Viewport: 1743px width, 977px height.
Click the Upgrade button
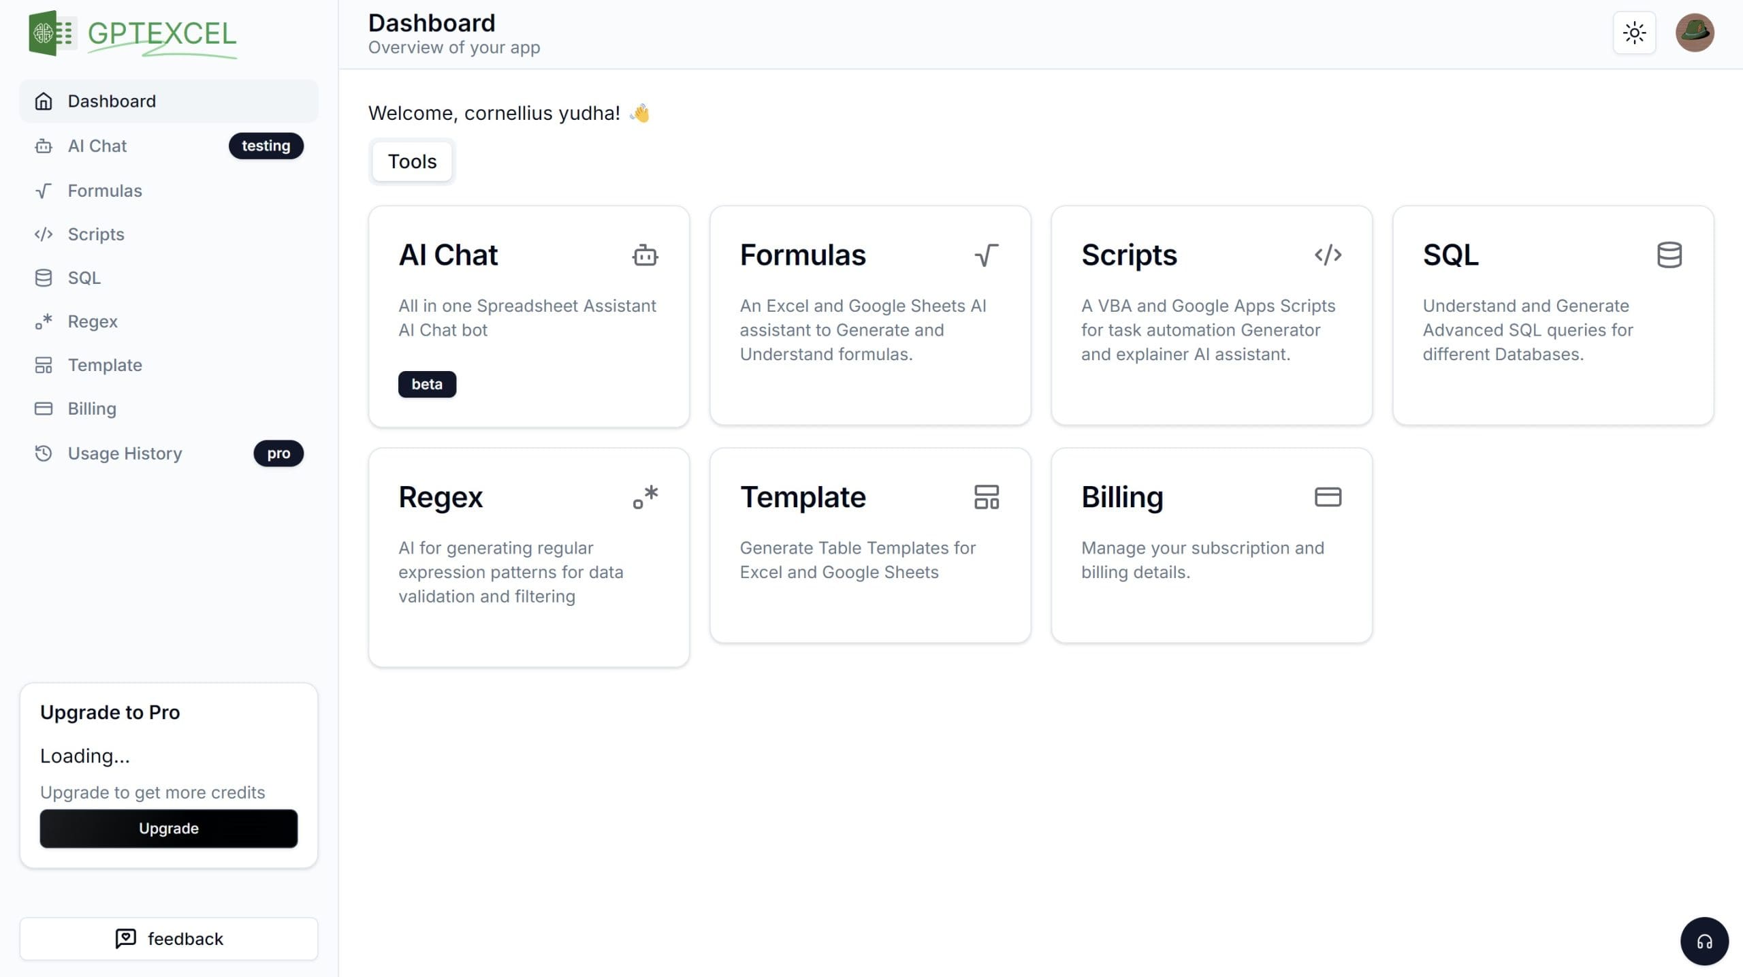point(167,829)
